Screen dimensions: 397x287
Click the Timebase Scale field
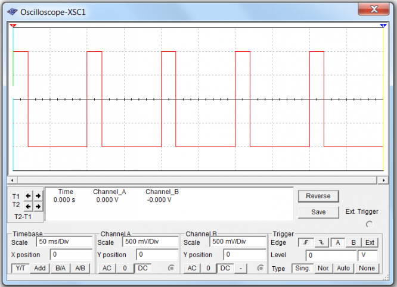[x=64, y=242]
